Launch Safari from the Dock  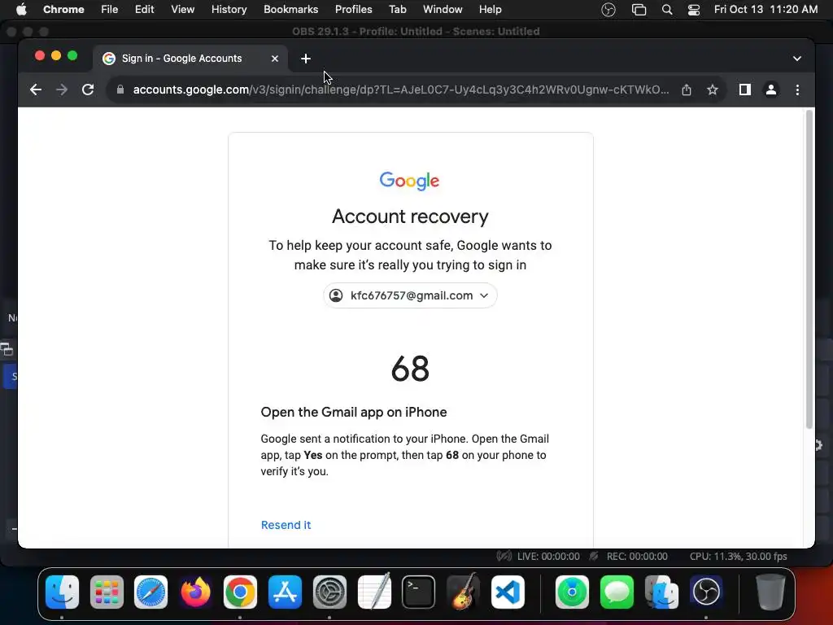point(150,592)
